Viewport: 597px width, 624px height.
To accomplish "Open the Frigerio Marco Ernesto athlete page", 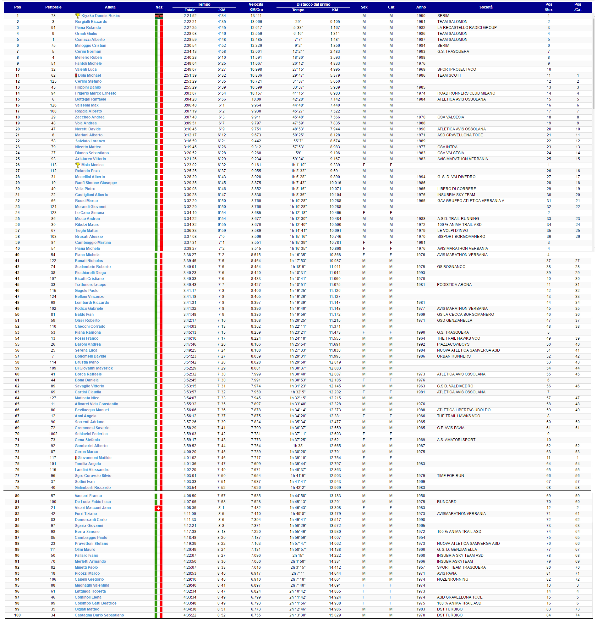I will (x=96, y=94).
